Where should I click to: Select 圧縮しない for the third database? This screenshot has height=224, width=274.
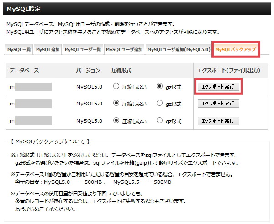pyautogui.click(x=116, y=120)
